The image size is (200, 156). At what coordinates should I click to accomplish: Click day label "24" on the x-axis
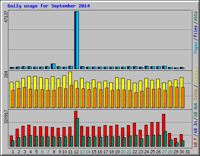tap(146, 152)
